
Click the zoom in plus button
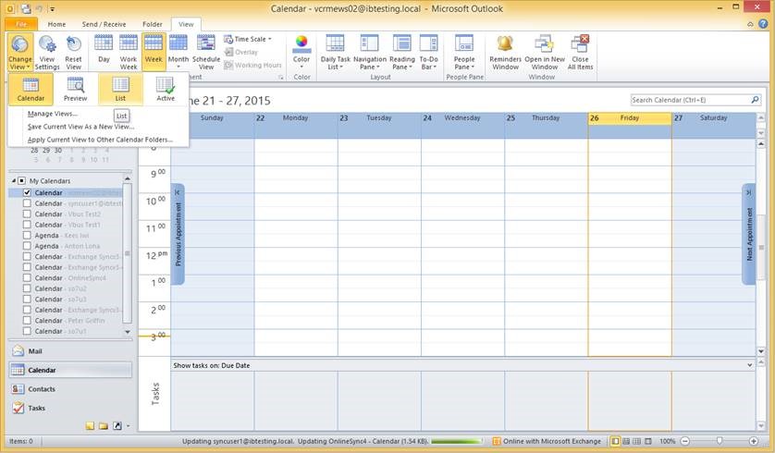(754, 441)
